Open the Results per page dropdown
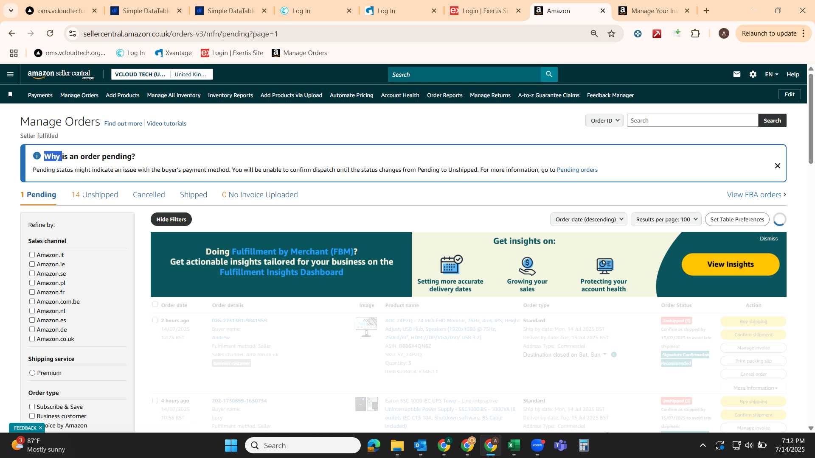Viewport: 815px width, 458px height. tap(666, 219)
